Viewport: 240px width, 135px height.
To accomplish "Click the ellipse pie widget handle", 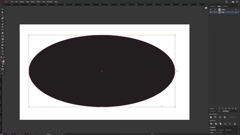I will tap(177, 71).
